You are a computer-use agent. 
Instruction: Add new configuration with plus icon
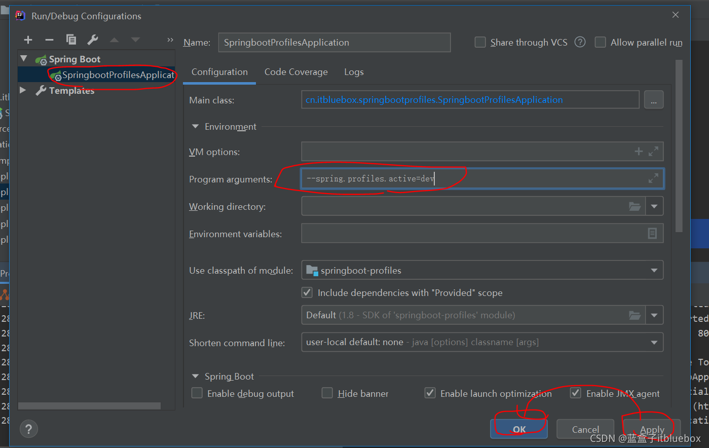(x=28, y=40)
